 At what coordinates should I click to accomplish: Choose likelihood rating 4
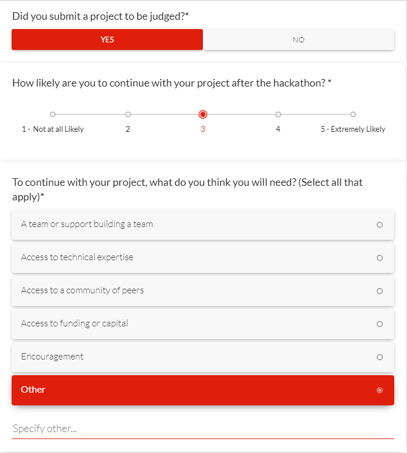[278, 114]
